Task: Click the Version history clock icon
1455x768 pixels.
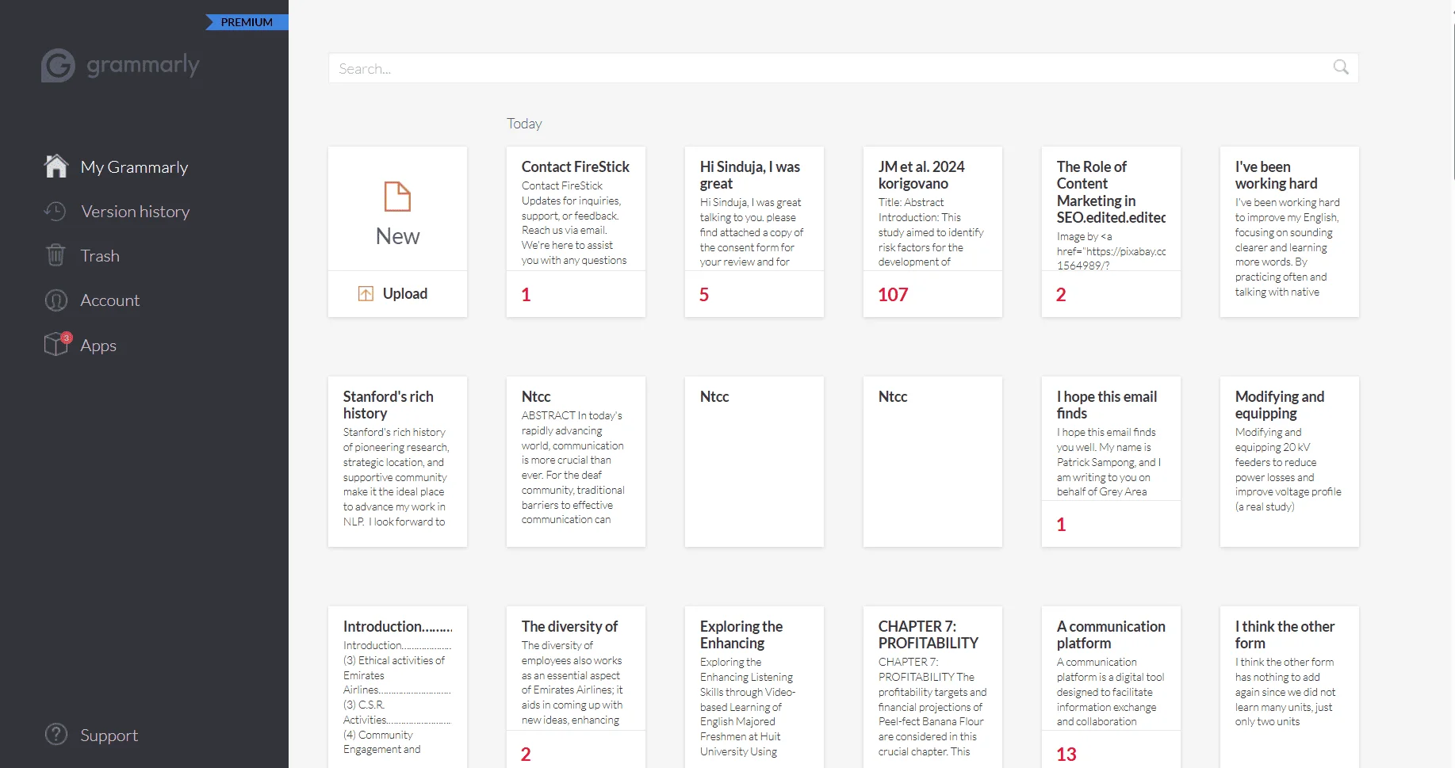Action: click(56, 212)
